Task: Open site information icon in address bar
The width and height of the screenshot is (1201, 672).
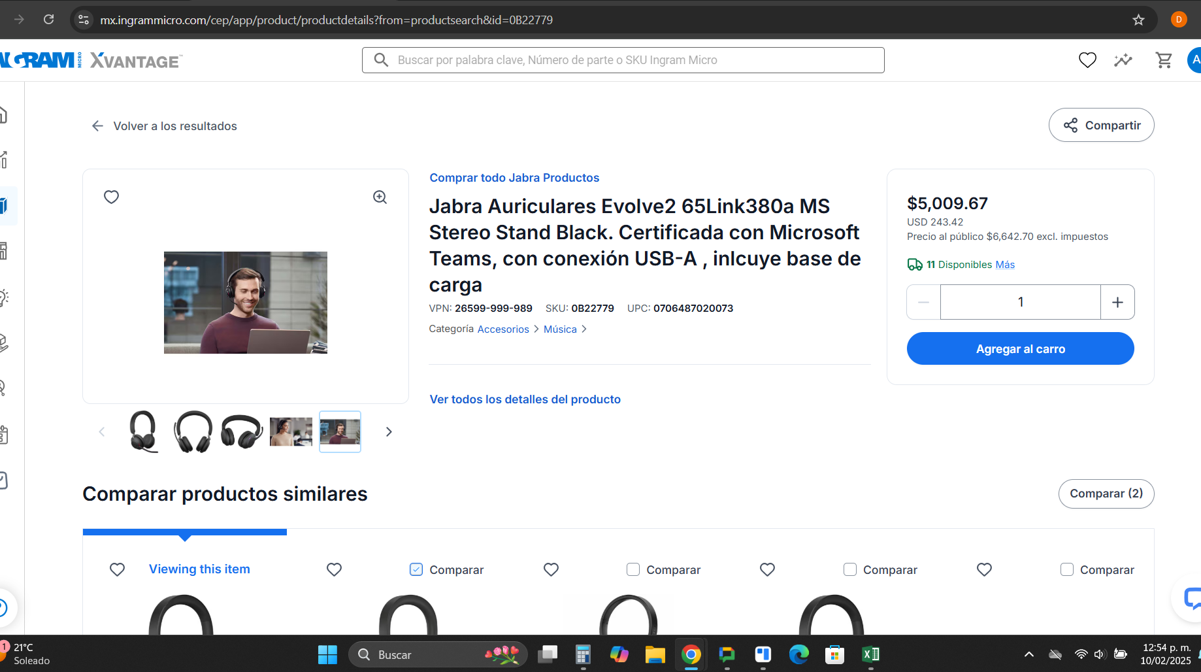Action: (84, 20)
